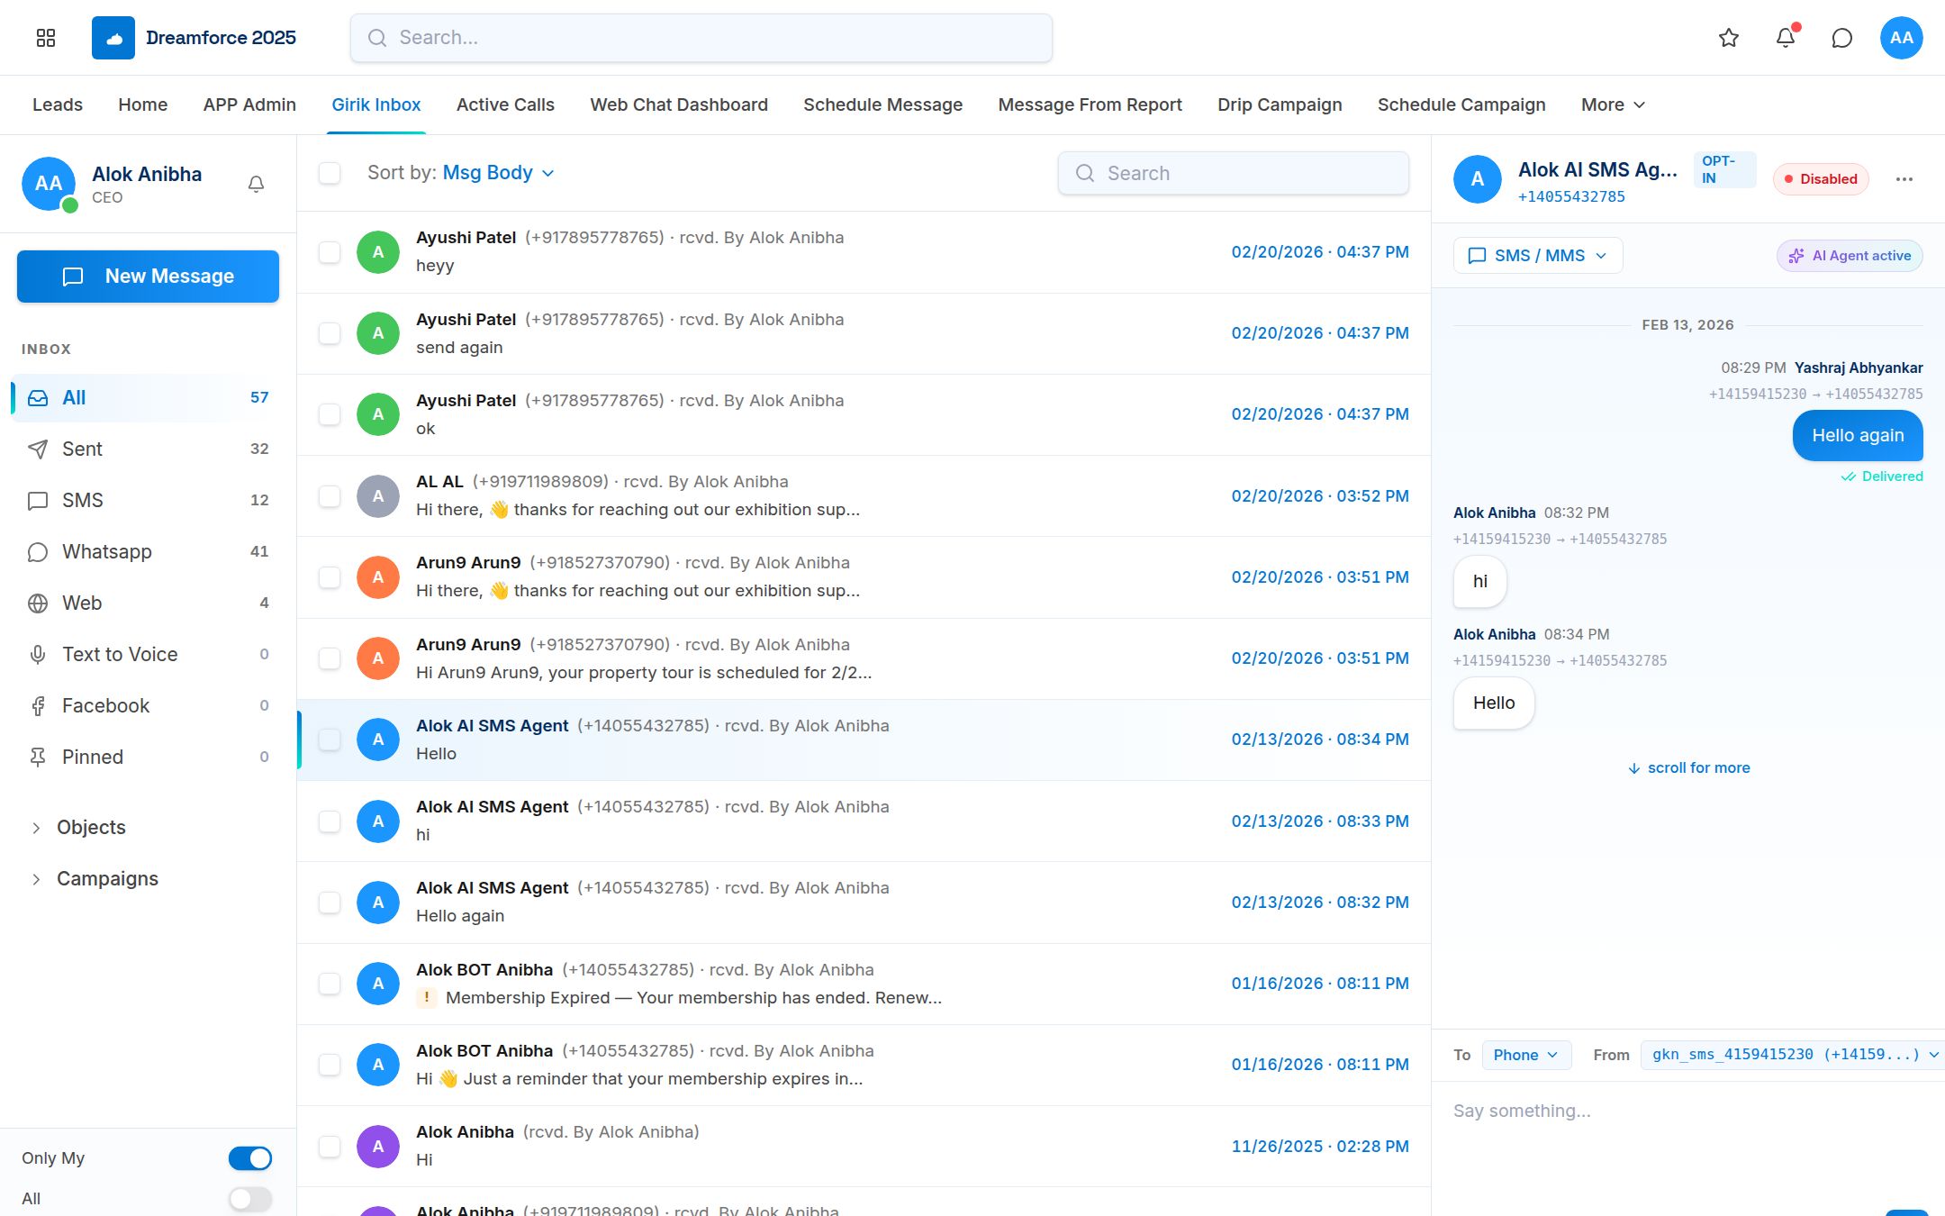Viewport: 1945px width, 1216px height.
Task: Click the AI Agent active badge
Action: [x=1850, y=256]
